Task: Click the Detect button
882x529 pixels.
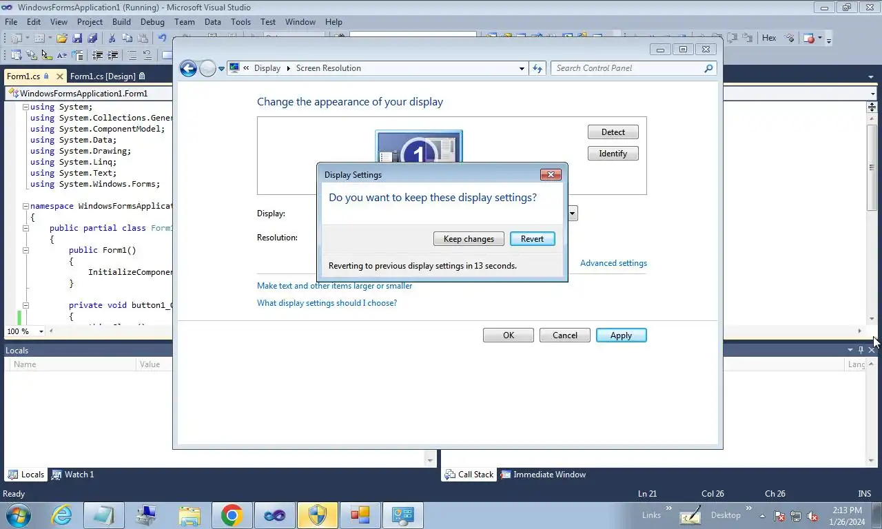Action: click(613, 132)
